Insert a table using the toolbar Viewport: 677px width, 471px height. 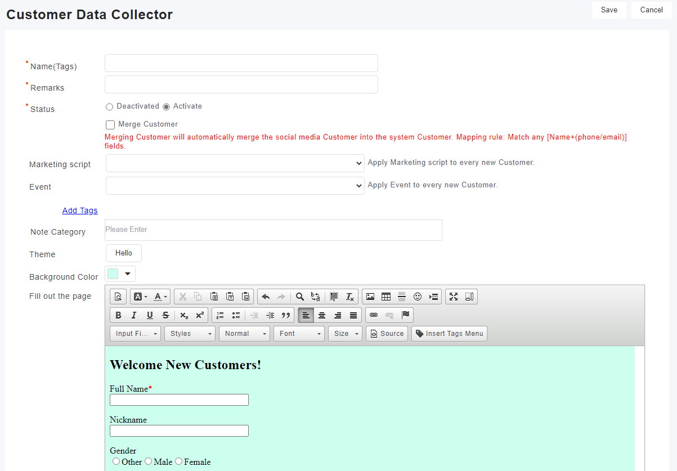(x=386, y=297)
